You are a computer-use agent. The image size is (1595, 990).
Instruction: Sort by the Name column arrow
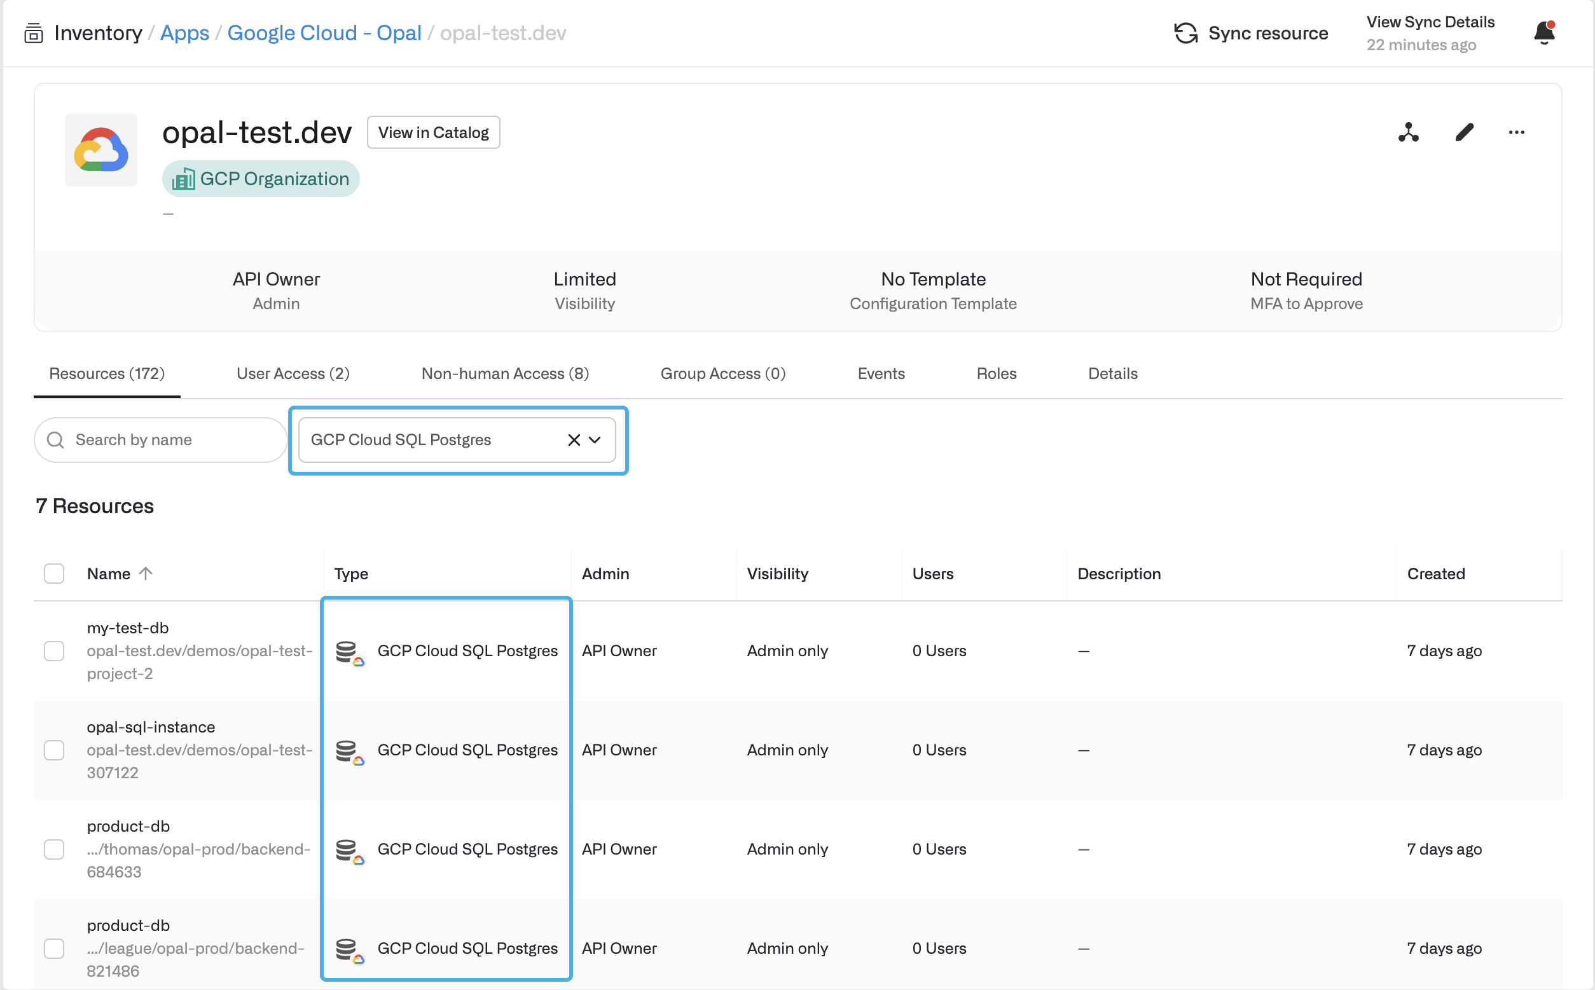point(146,574)
